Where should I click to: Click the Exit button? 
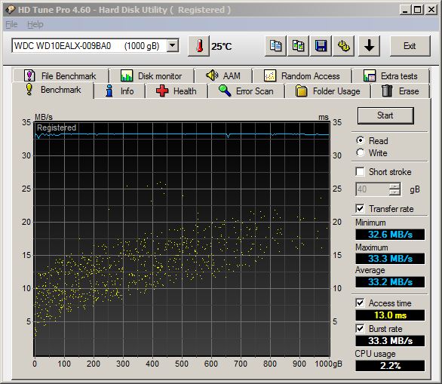click(410, 46)
